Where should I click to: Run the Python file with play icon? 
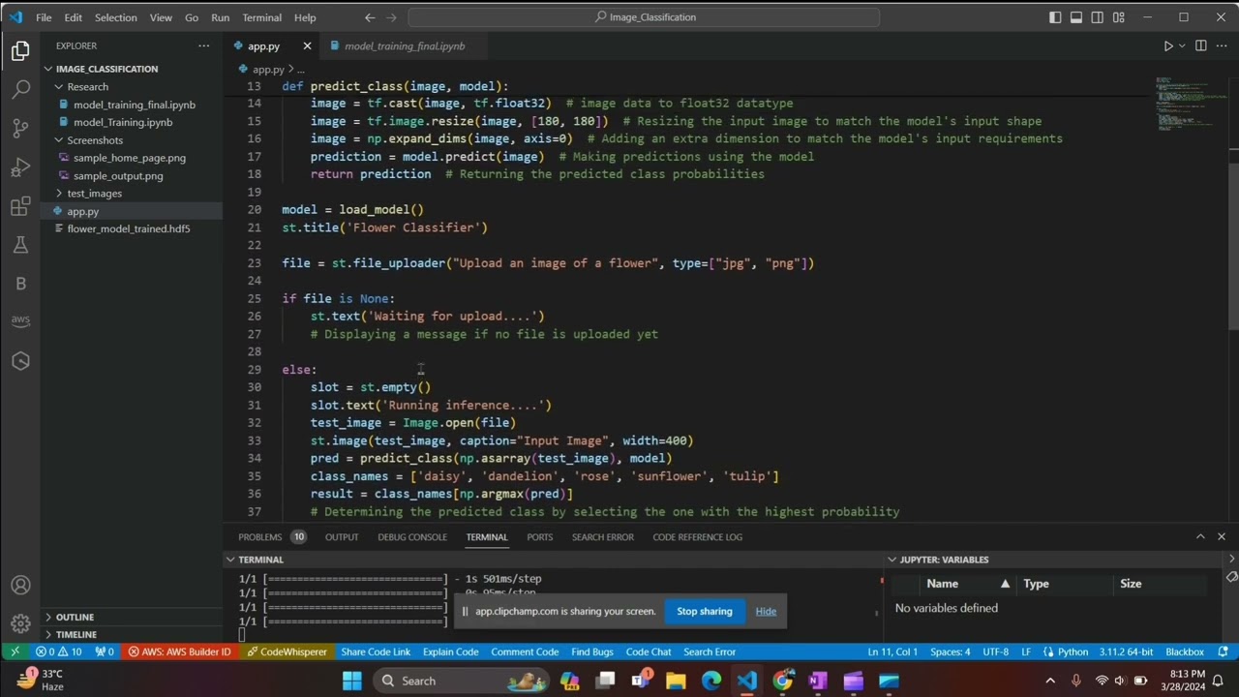point(1167,45)
